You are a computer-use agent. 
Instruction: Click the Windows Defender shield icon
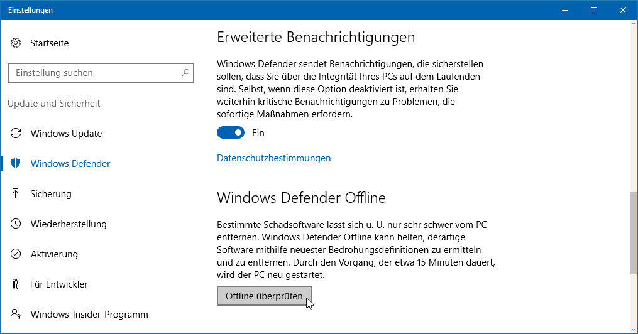pos(16,164)
